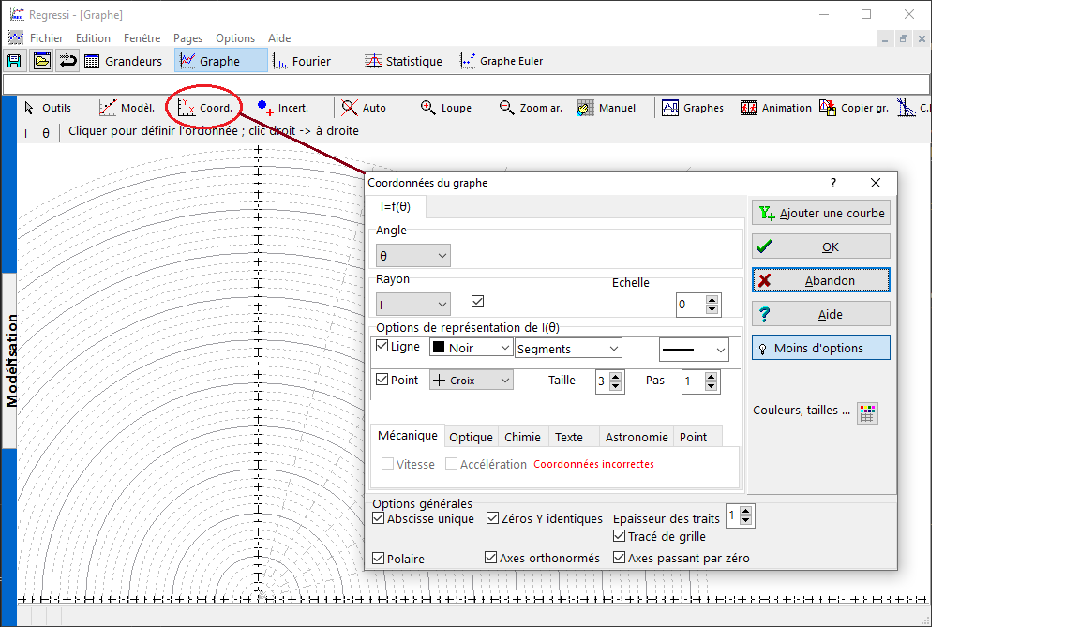1080x627 pixels.
Task: Click the Zoom ar. zoom back tool
Action: 531,108
